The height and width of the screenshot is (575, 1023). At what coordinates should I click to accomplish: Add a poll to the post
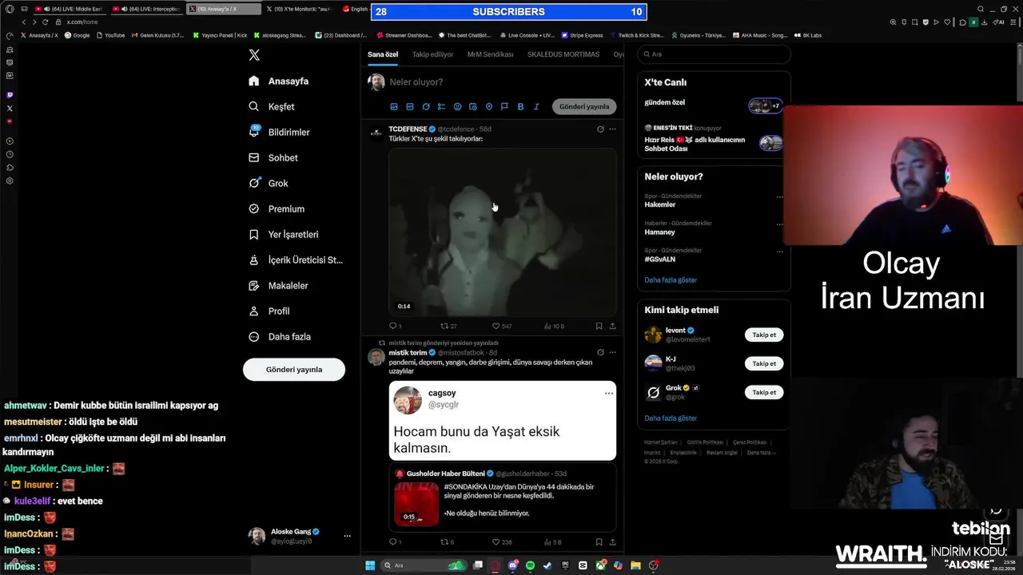pos(441,106)
